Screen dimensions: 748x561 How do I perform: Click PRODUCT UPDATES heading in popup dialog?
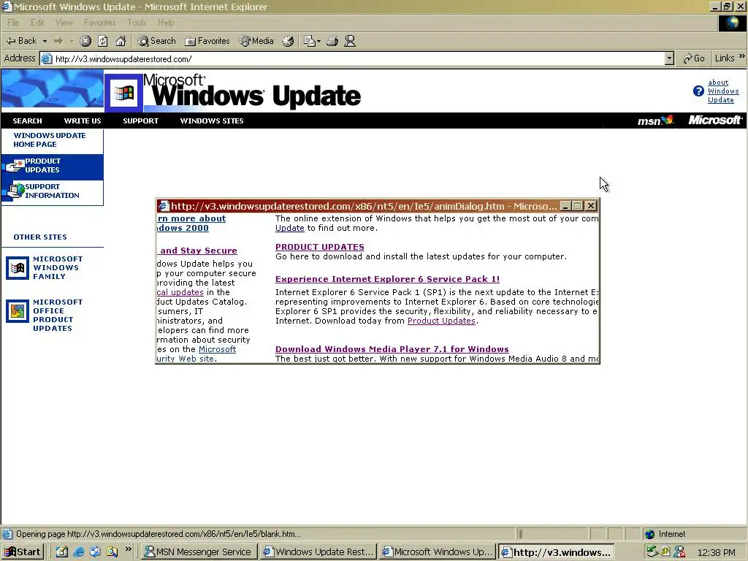[x=320, y=247]
